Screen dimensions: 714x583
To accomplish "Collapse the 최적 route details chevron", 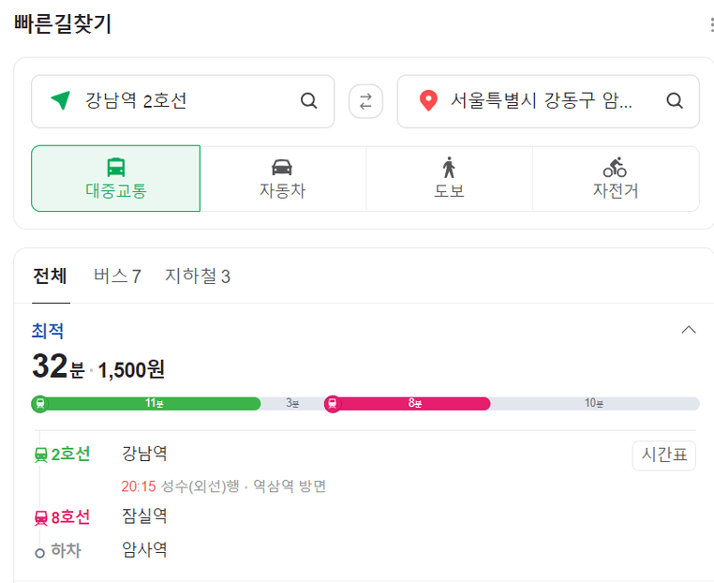I will 689,330.
